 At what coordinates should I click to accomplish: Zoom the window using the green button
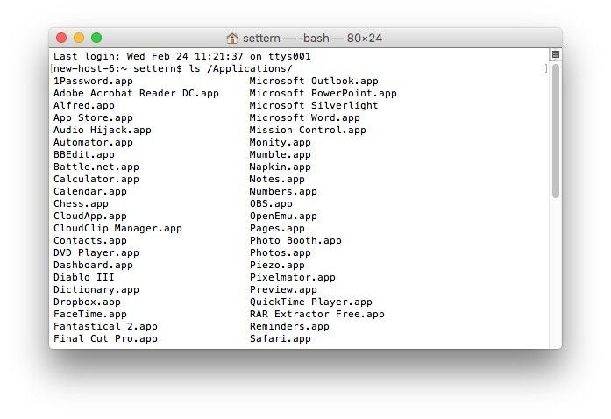coord(96,38)
